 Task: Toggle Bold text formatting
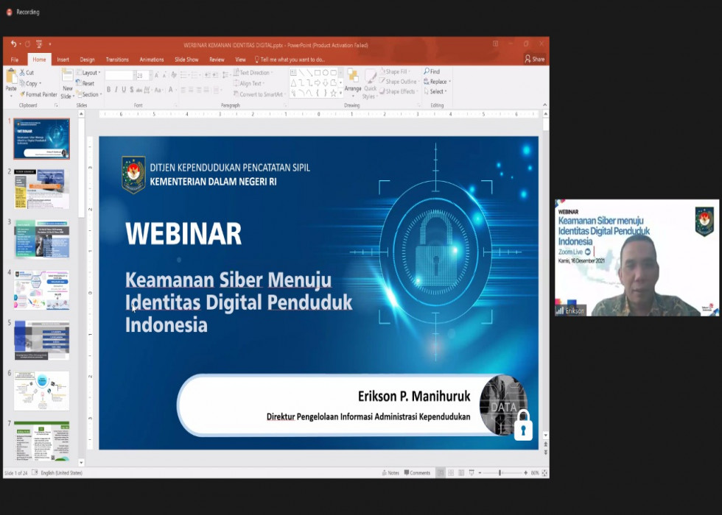tap(108, 90)
